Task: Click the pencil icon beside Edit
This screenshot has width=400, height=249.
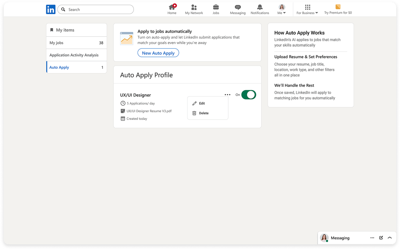Action: [x=195, y=103]
